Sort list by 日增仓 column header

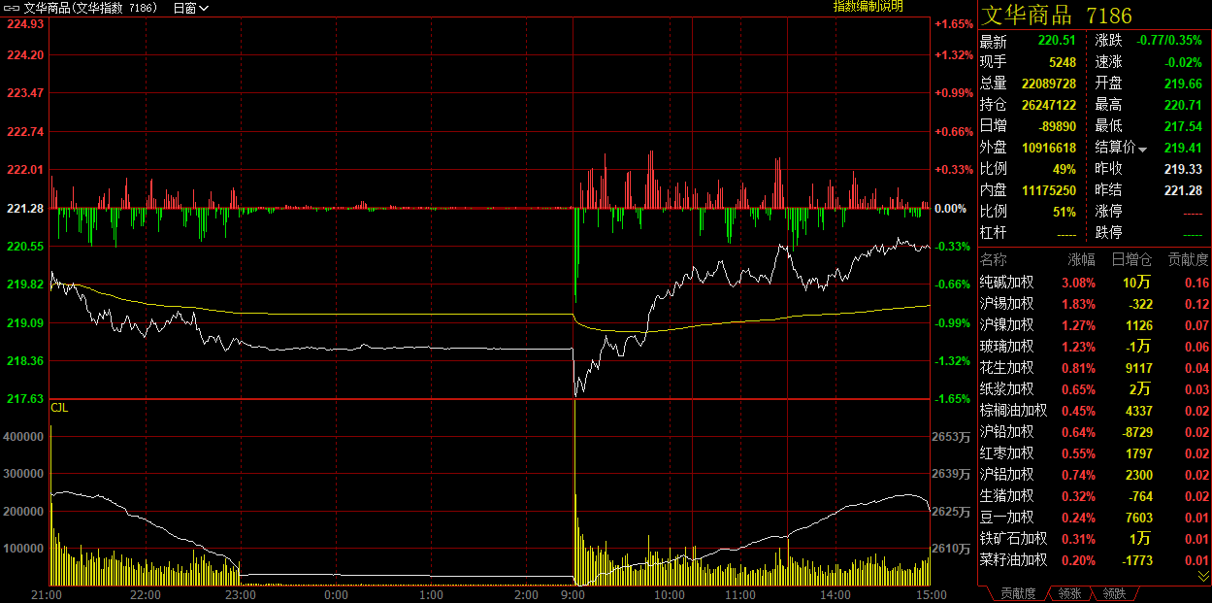[x=1131, y=260]
